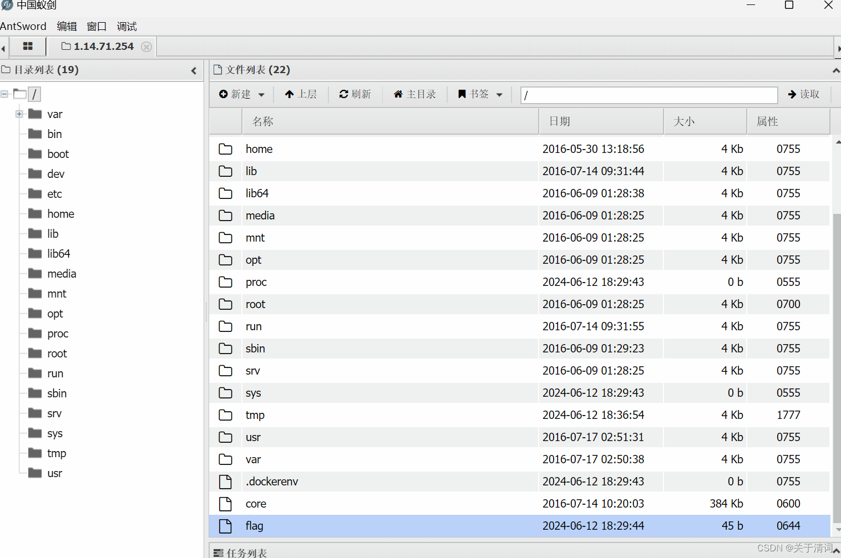The width and height of the screenshot is (841, 558).
Task: Click the usr folder icon in tree
Action: tap(35, 473)
